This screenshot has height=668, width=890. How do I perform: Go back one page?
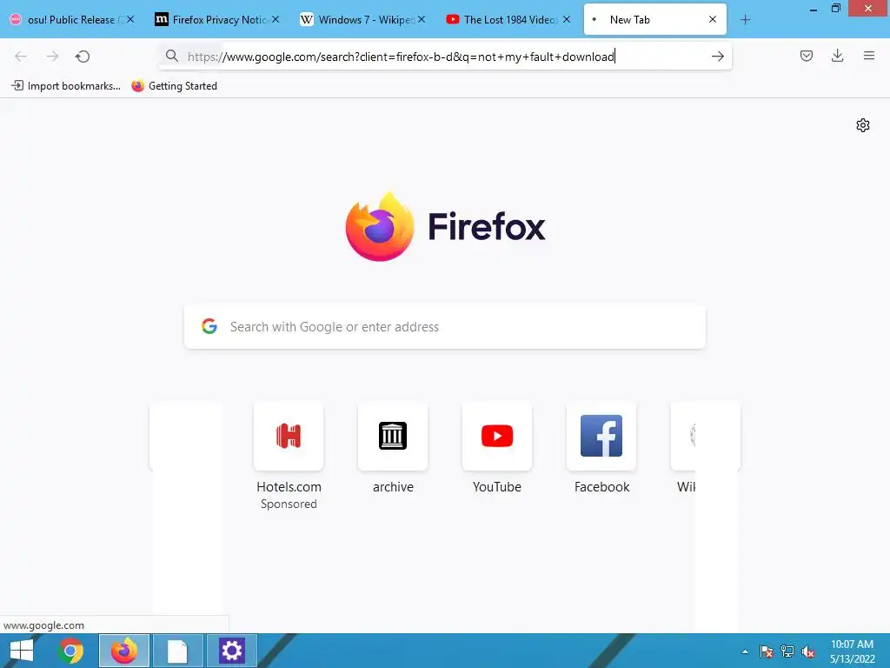(x=21, y=57)
